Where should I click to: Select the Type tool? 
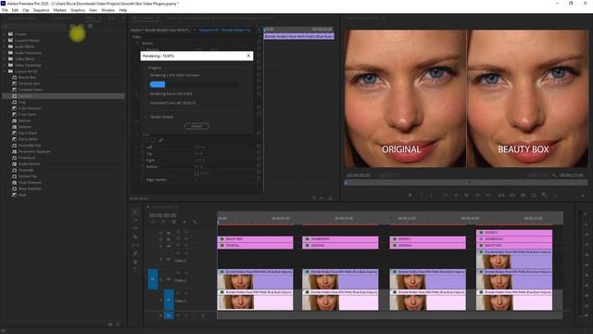point(135,270)
